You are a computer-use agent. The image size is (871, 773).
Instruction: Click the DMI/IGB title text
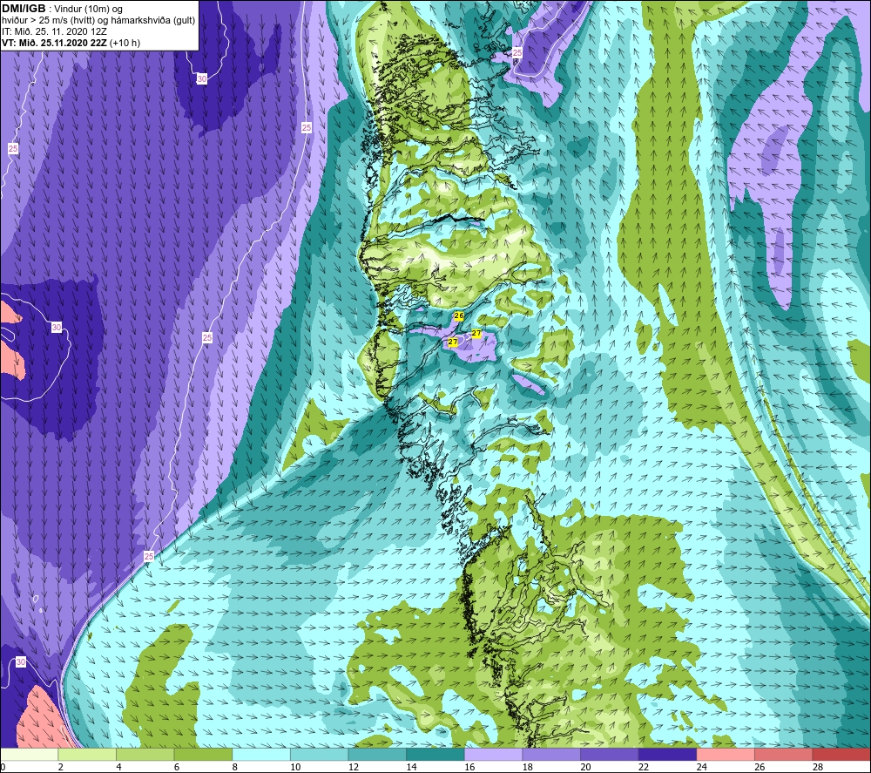tap(24, 9)
